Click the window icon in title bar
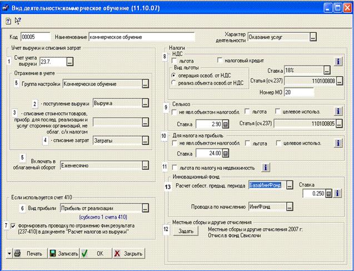Image resolution: width=354 pixels, height=271 pixels. coord(5,8)
